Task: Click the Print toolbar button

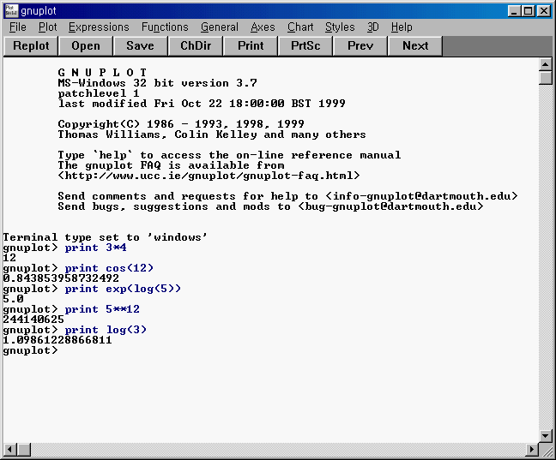Action: point(251,46)
